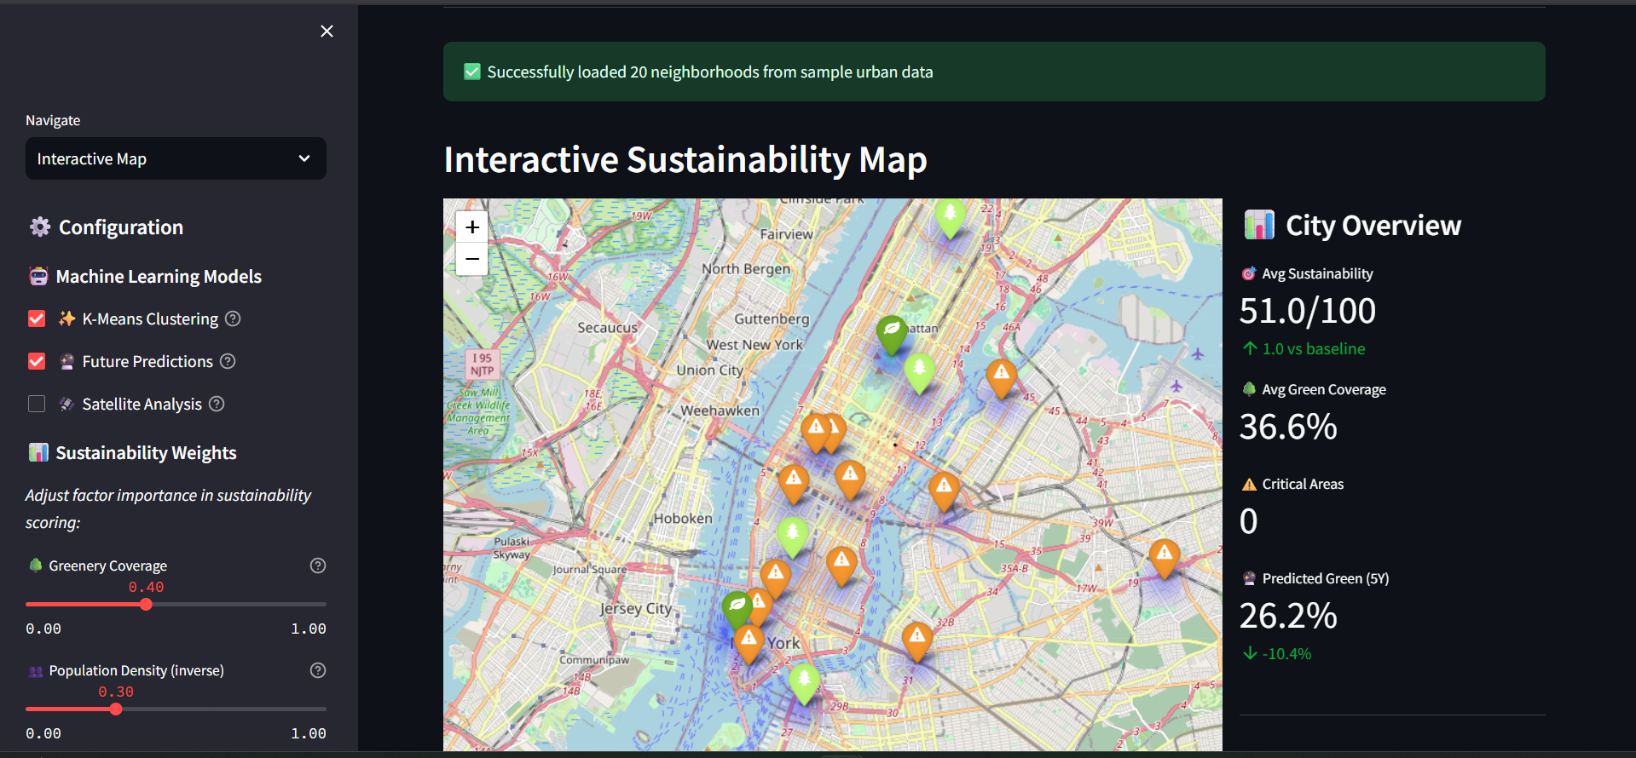Click the light green tree marker at map bottom
Image resolution: width=1636 pixels, height=758 pixels.
pos(804,684)
